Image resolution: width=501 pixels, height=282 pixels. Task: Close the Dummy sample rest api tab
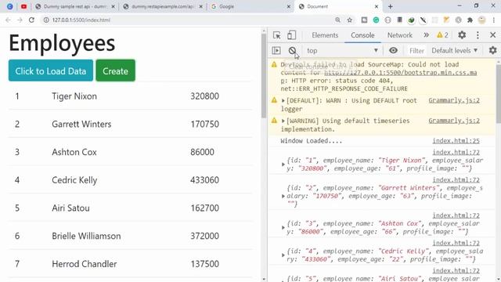[113, 6]
